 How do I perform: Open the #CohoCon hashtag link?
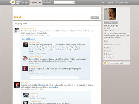pos(42,85)
